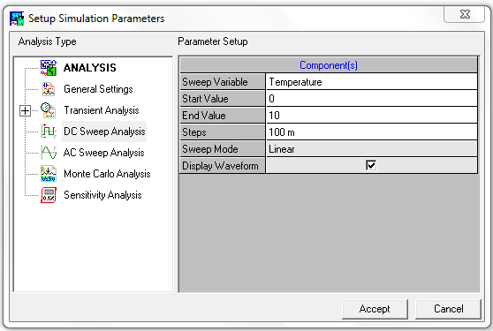Select DC Sweep Analysis tree item

[x=104, y=132]
